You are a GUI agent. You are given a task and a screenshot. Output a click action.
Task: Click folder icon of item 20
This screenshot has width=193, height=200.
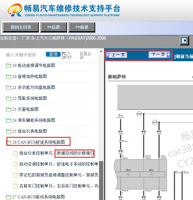coord(9,77)
